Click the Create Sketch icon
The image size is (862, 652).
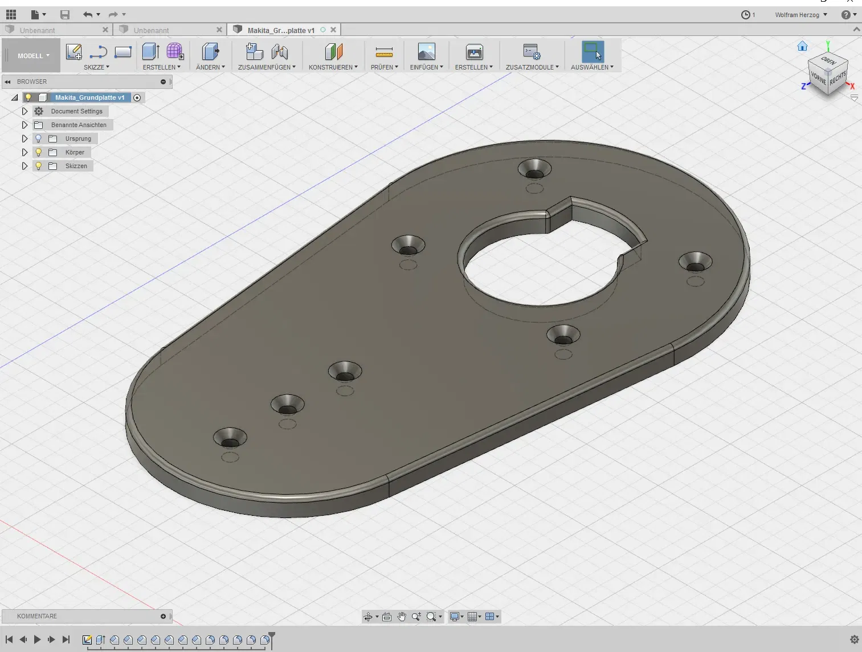[x=73, y=52]
